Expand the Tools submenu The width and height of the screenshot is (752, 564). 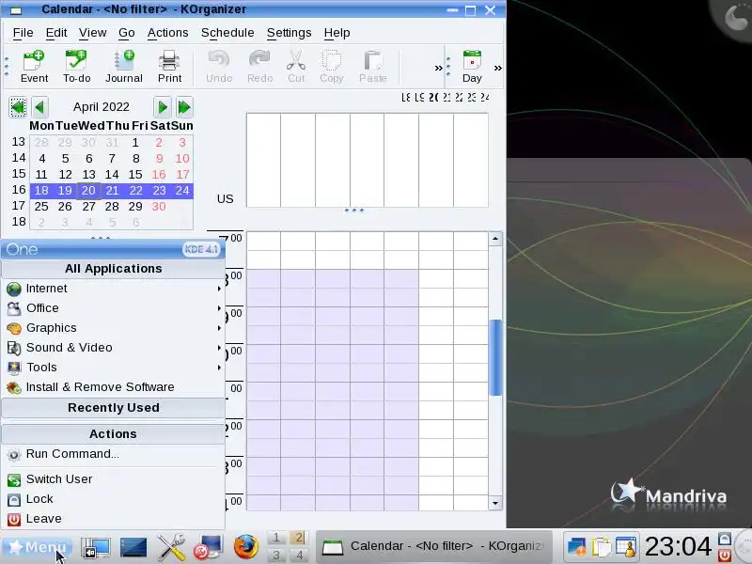click(113, 367)
